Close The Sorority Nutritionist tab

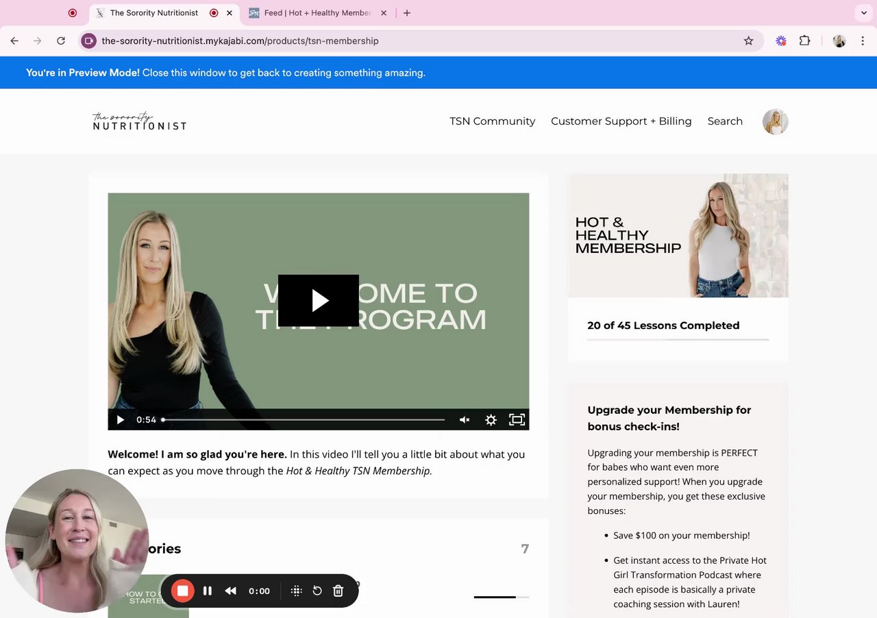click(x=229, y=13)
